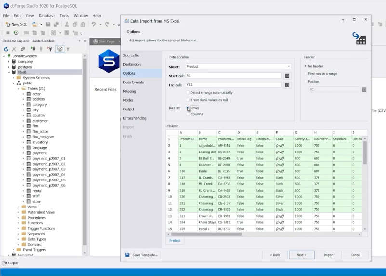Open the Start cell range picker icon

[x=287, y=76]
